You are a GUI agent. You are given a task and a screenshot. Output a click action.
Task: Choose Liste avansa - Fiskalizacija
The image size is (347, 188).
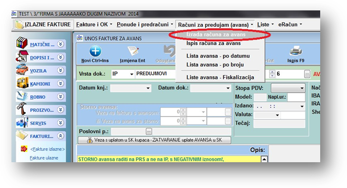[x=220, y=77]
